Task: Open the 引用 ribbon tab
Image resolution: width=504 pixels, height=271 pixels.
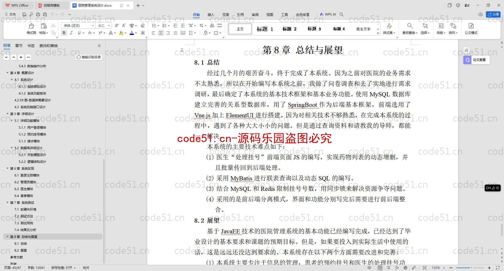Action: click(x=240, y=15)
